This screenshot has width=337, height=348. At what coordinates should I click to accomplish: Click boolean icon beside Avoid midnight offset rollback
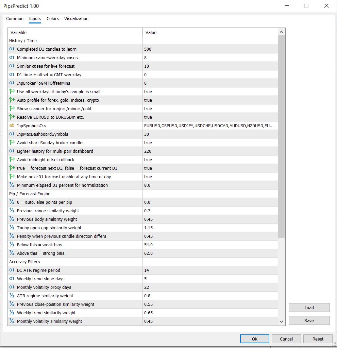coord(12,160)
